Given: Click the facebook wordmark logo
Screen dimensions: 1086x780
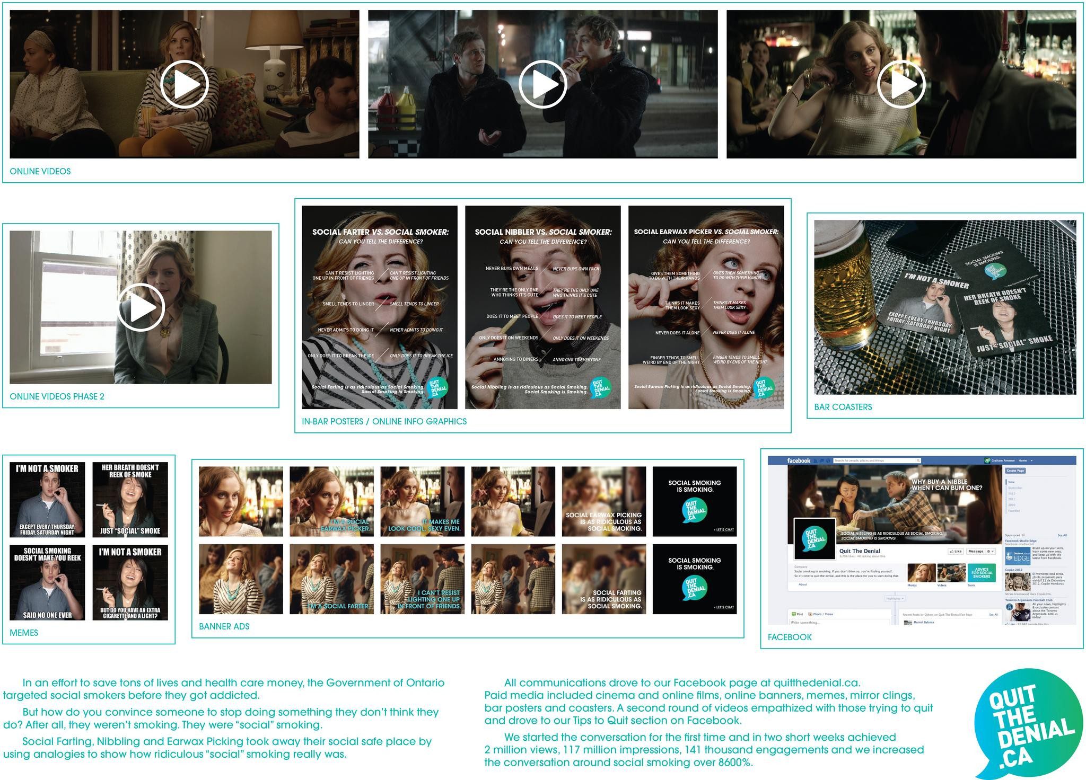Looking at the screenshot, I should [799, 460].
